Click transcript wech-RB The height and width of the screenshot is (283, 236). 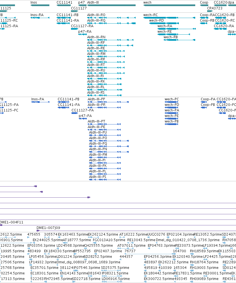pyautogui.click(x=171, y=37)
